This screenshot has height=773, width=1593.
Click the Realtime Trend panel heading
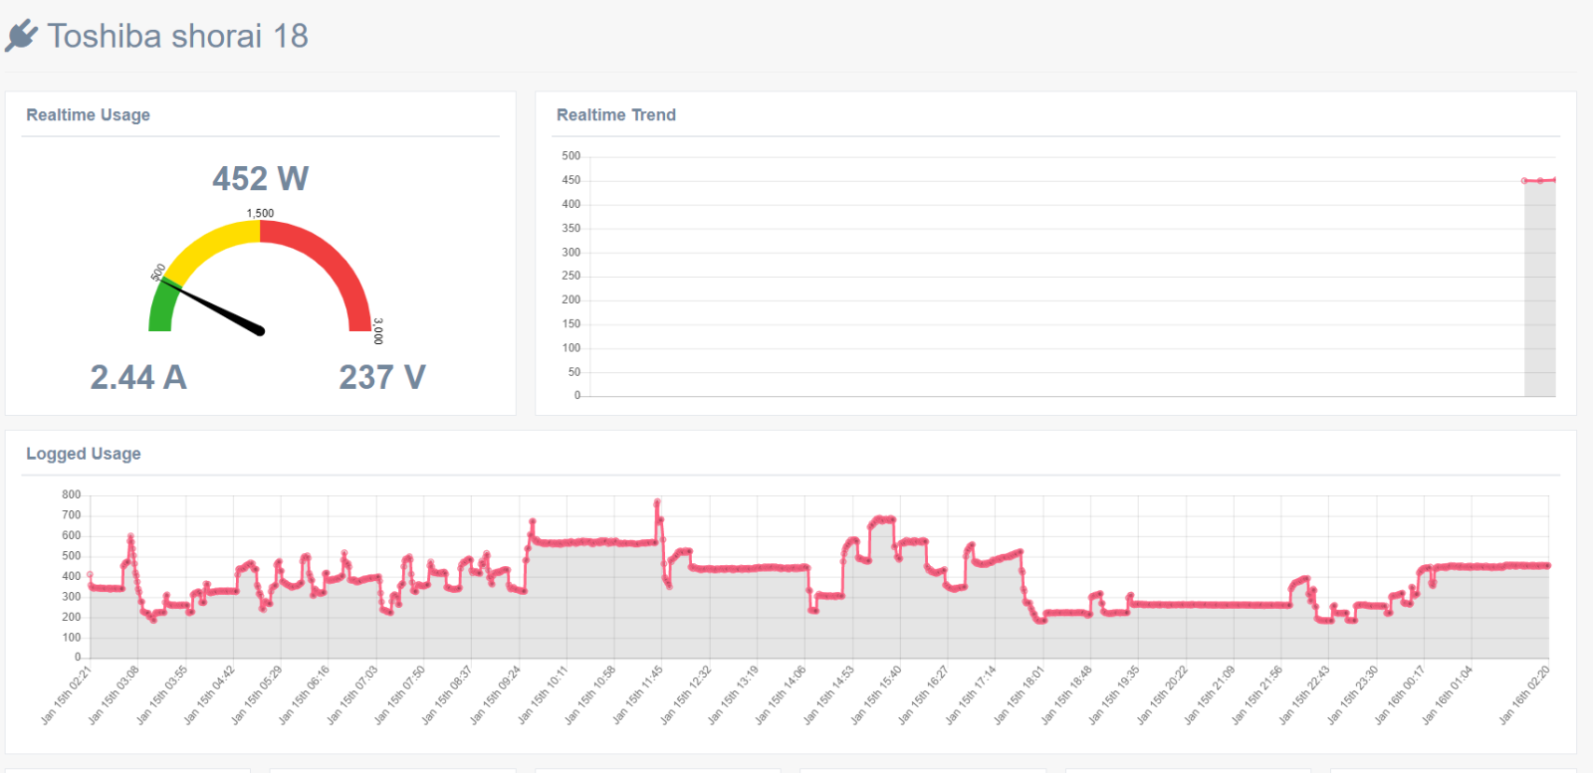pos(615,114)
